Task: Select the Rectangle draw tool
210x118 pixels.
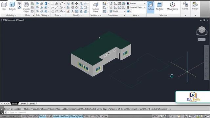Action: click(x=57, y=11)
